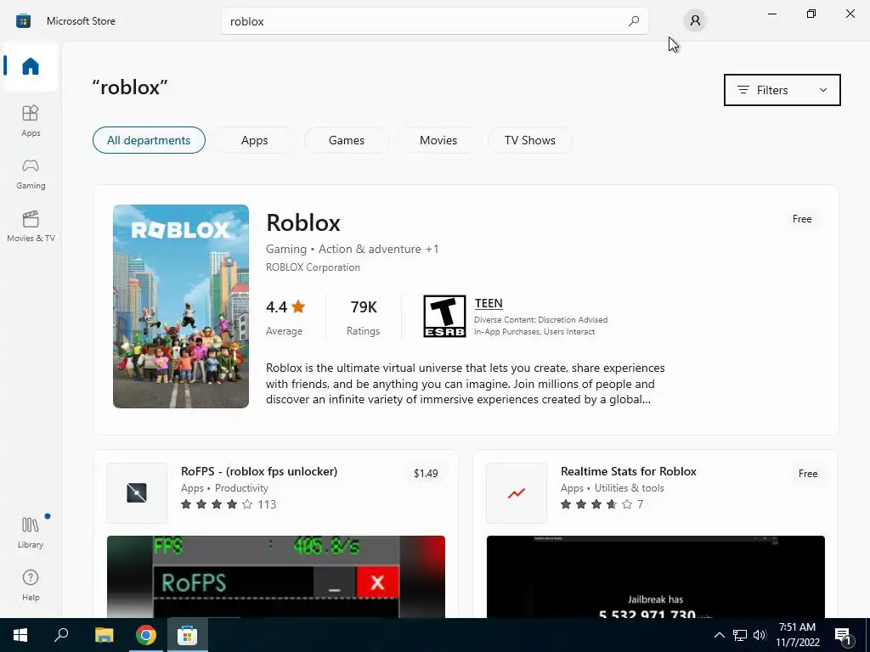The height and width of the screenshot is (652, 870).
Task: Expand the Filters dropdown
Action: 782,90
